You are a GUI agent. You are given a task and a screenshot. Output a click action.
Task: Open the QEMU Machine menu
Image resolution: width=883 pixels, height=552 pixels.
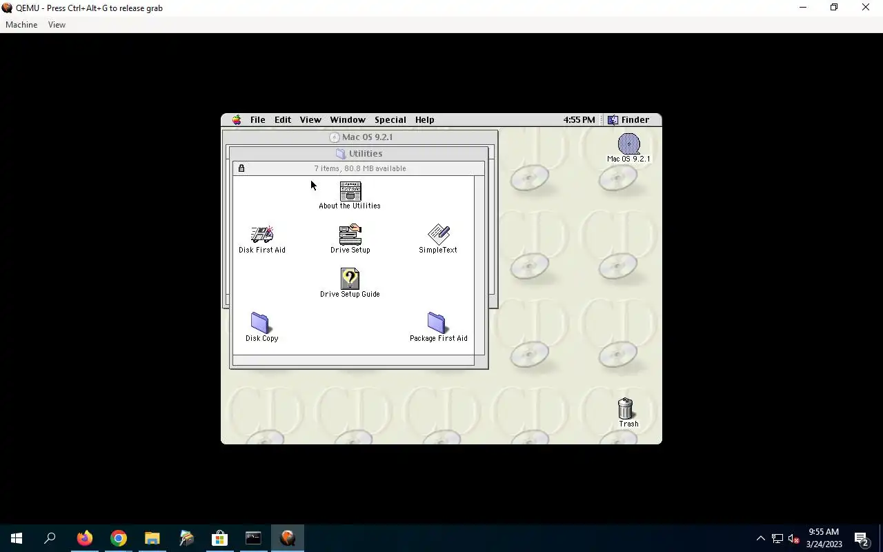(x=21, y=25)
